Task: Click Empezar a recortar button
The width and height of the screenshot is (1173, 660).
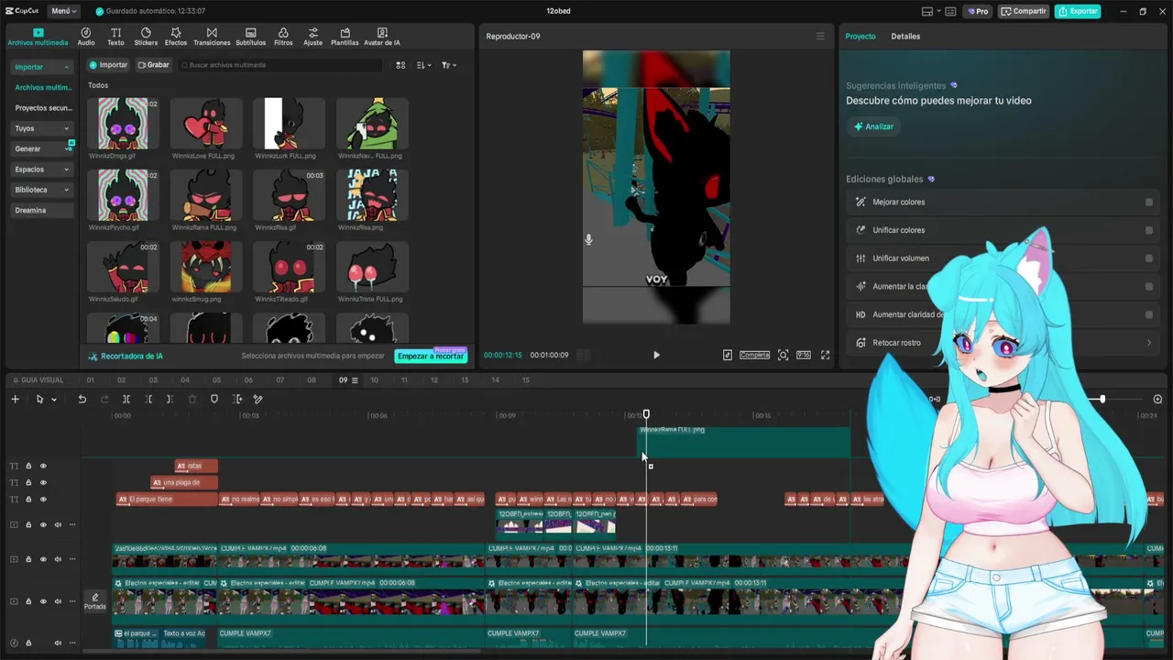Action: 431,356
